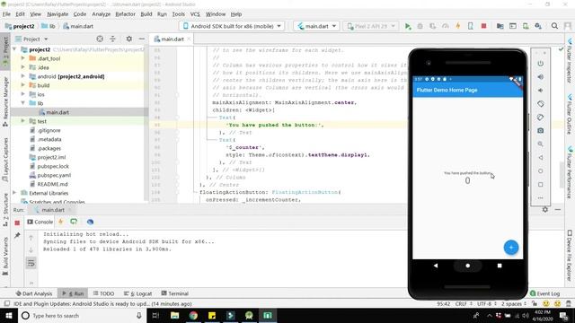Stop the running app in main toolbar
Viewport: 575px width, 323px height.
pyautogui.click(x=483, y=26)
